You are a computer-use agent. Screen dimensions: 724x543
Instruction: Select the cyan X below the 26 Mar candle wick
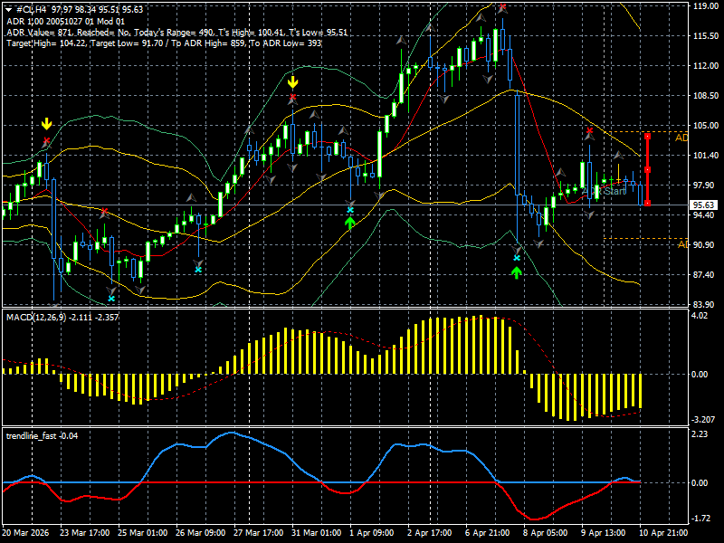click(198, 269)
